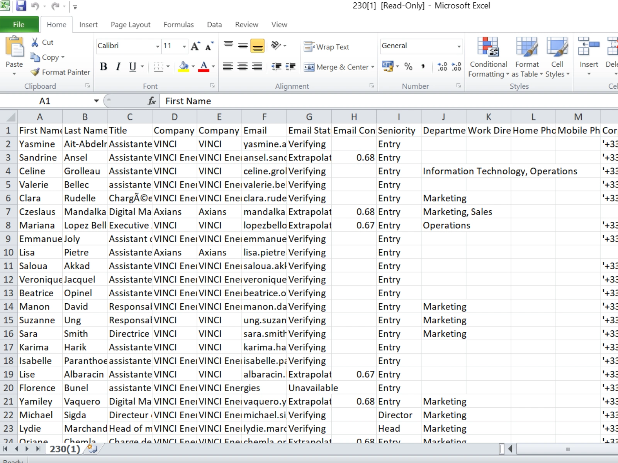Screen dimensions: 618x463
Task: Toggle Center text alignment
Action: point(243,67)
